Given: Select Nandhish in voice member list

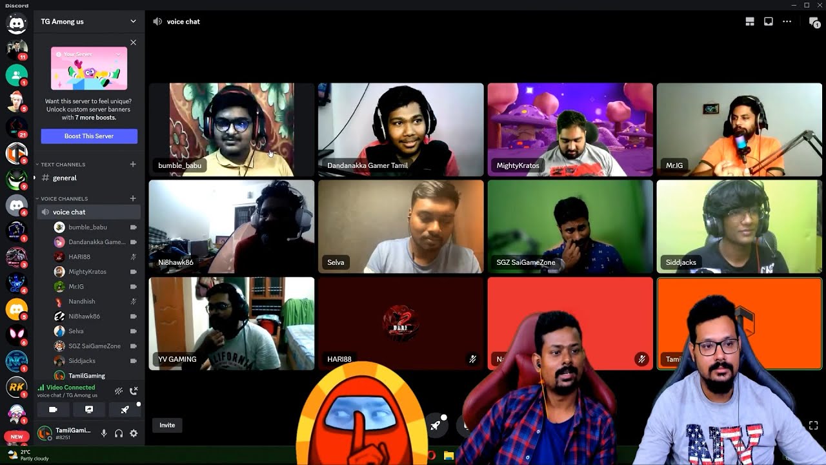Looking at the screenshot, I should click(x=96, y=302).
